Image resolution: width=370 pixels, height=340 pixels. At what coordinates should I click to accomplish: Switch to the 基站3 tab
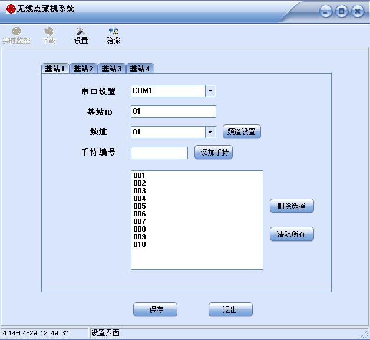pos(112,69)
